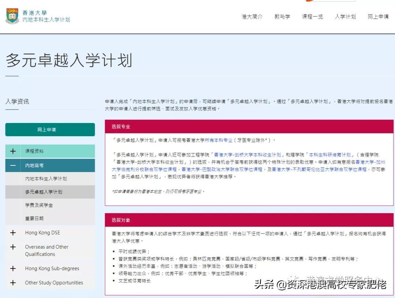Click 内地本科生入学计划 header subtitle
Viewport: 395px width, 298px height.
point(46,20)
